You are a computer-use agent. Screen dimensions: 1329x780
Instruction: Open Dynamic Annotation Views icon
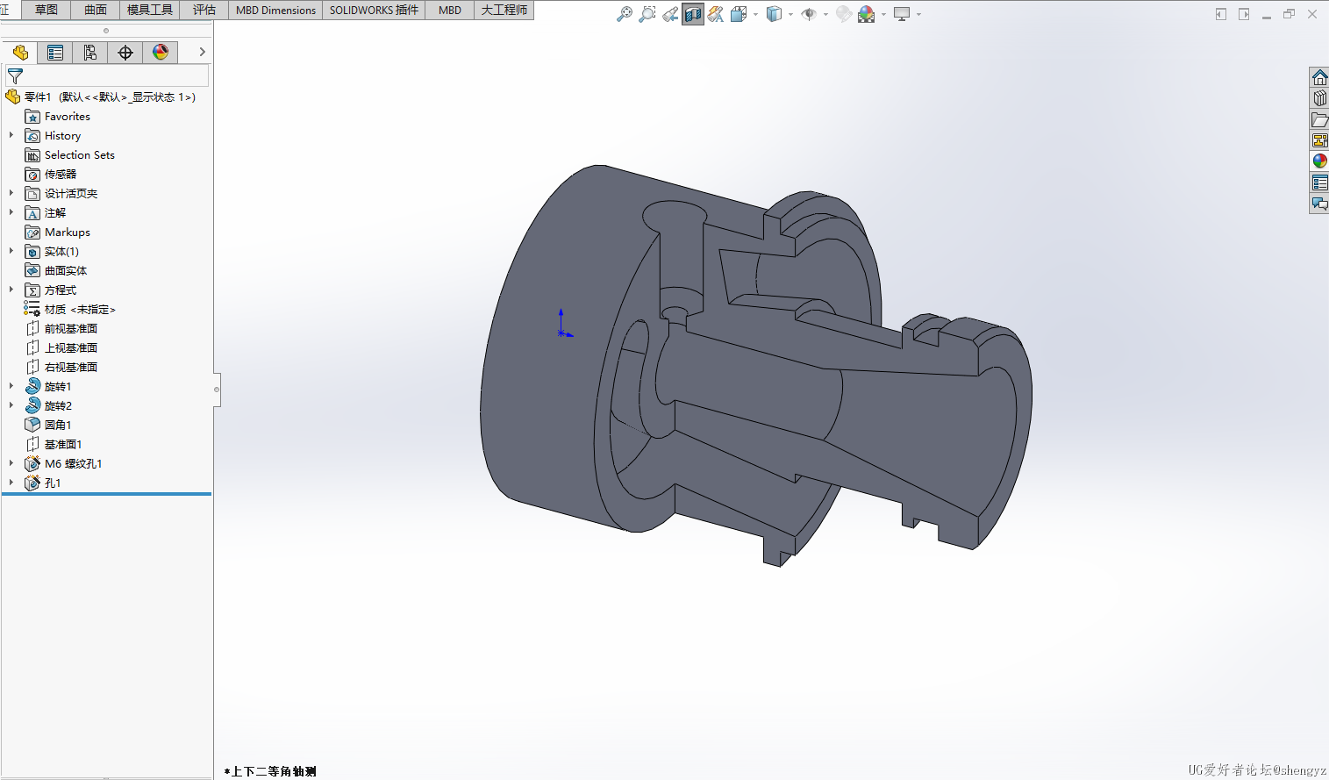[x=716, y=14]
